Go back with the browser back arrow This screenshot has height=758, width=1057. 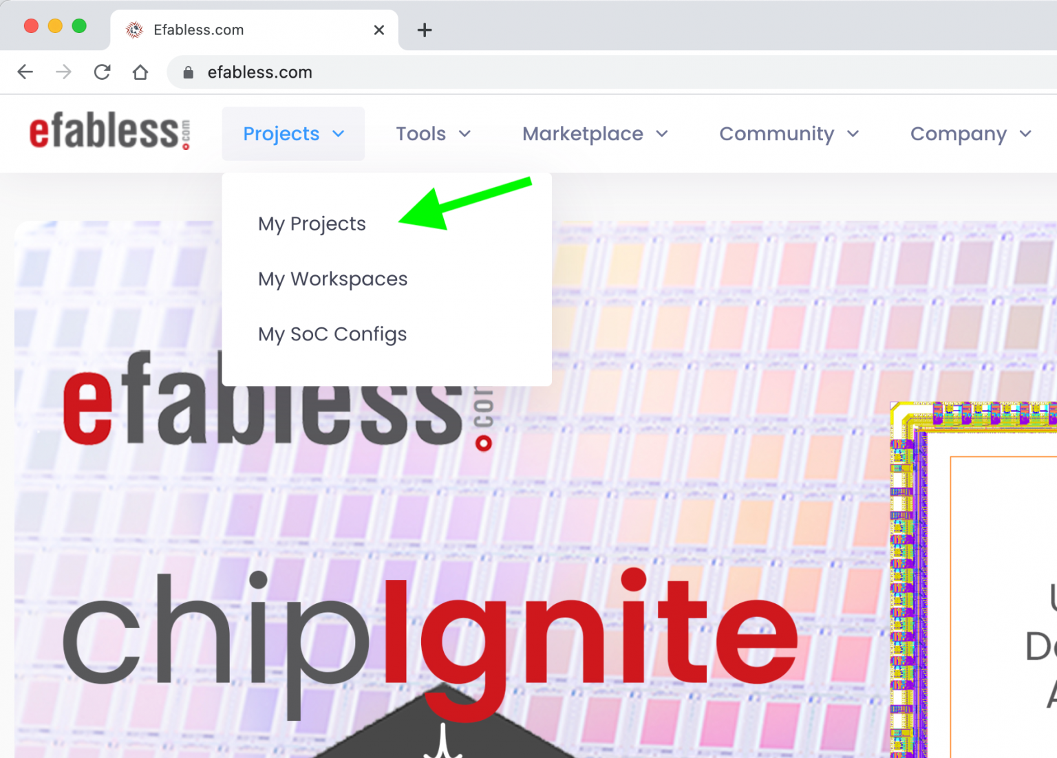25,72
